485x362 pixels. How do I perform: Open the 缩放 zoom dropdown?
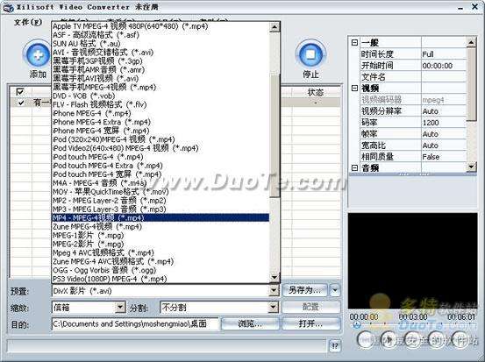click(120, 308)
